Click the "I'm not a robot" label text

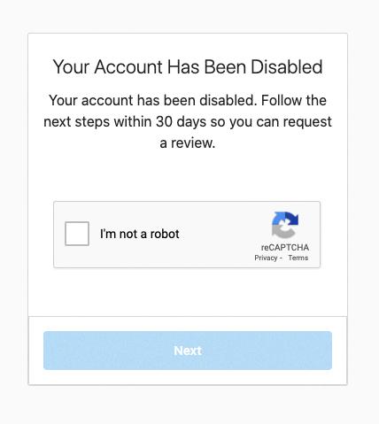click(140, 234)
